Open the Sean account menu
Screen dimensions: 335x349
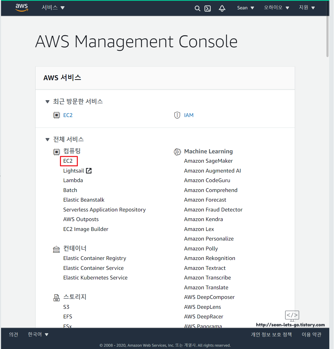[x=245, y=8]
